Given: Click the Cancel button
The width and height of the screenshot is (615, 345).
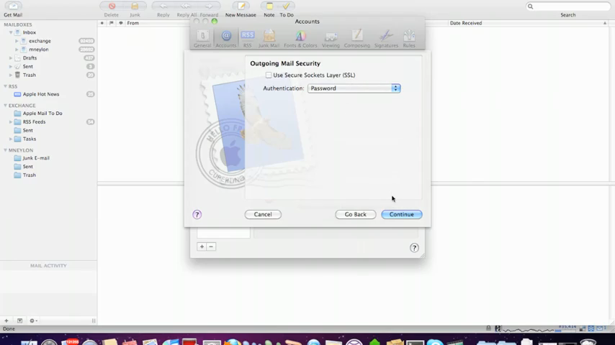Looking at the screenshot, I should pyautogui.click(x=263, y=214).
